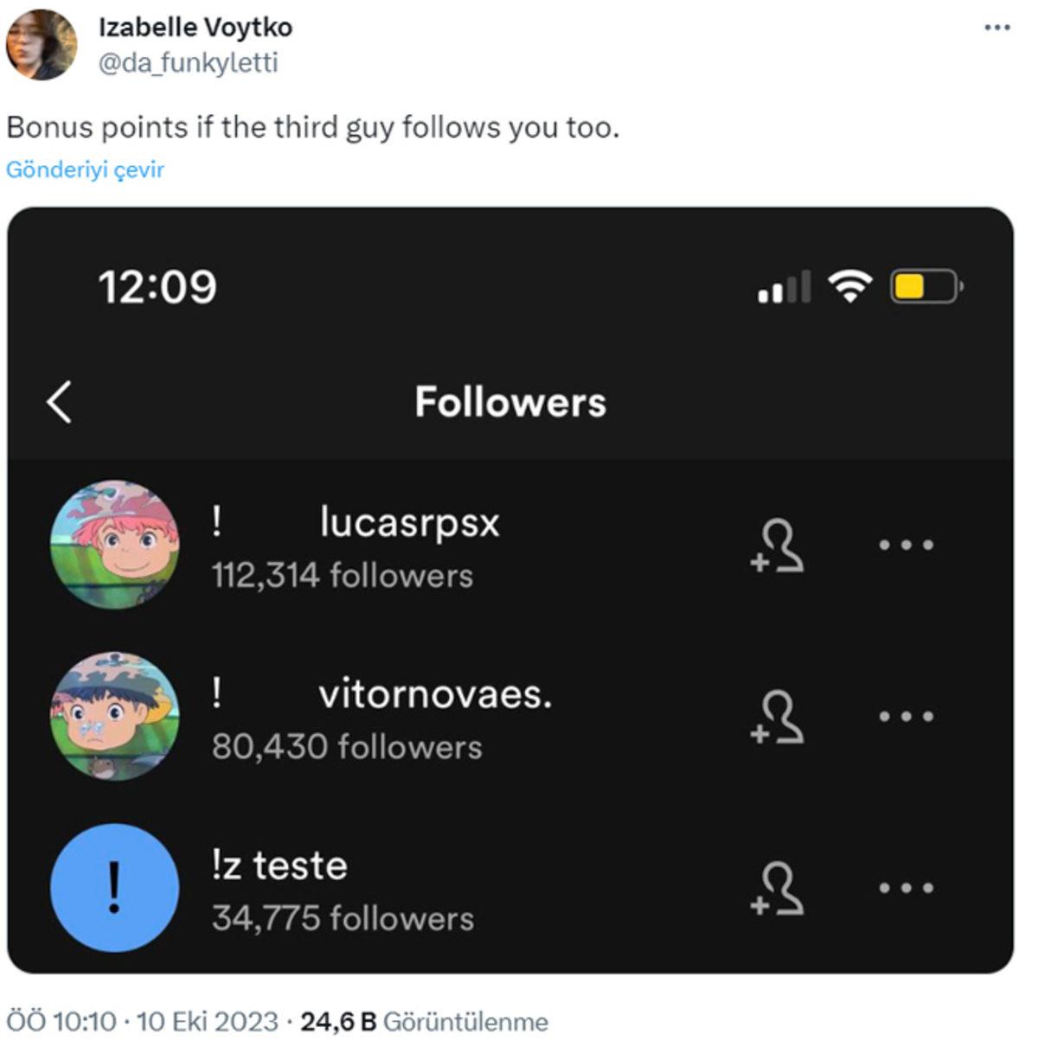Follow lucasrpsx with the add-person icon
The height and width of the screenshot is (1053, 1038).
click(x=778, y=546)
